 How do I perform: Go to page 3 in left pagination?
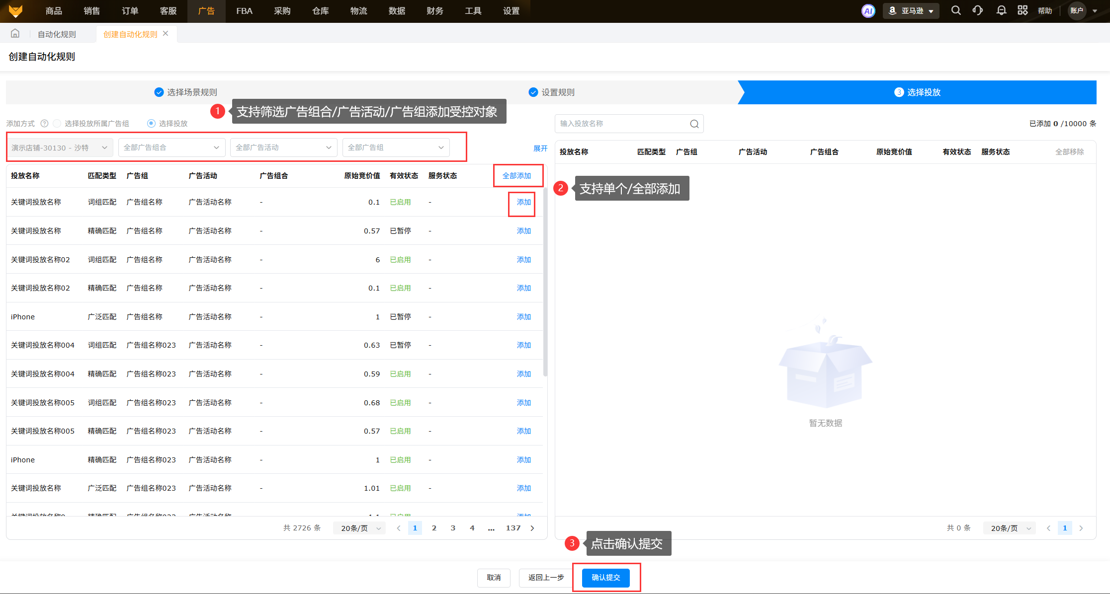pos(453,528)
